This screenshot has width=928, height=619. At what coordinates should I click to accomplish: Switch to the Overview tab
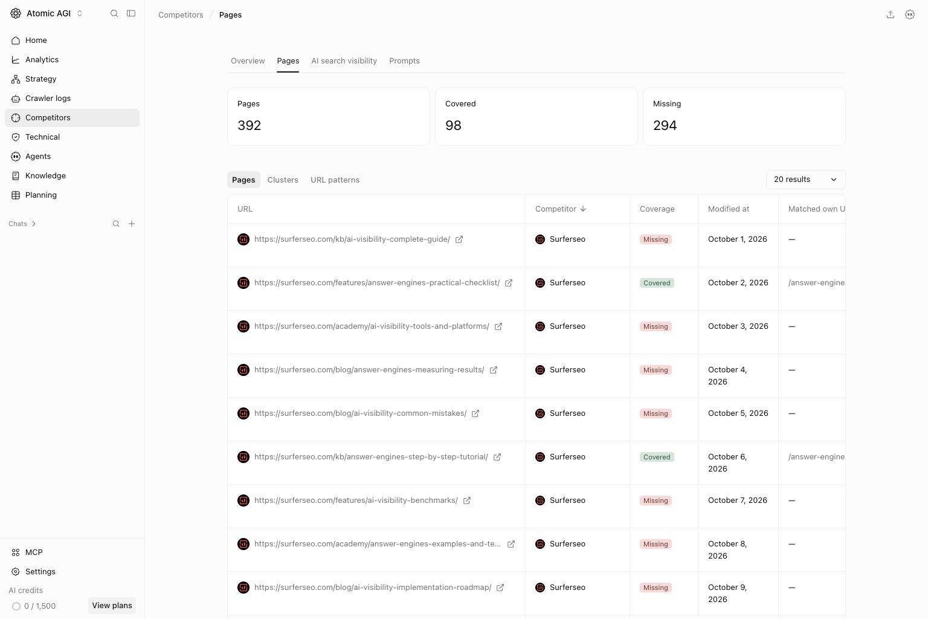[248, 61]
